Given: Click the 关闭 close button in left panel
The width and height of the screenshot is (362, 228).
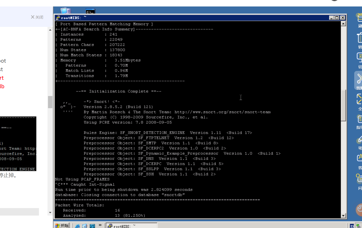Looking at the screenshot, I should click(37, 17).
